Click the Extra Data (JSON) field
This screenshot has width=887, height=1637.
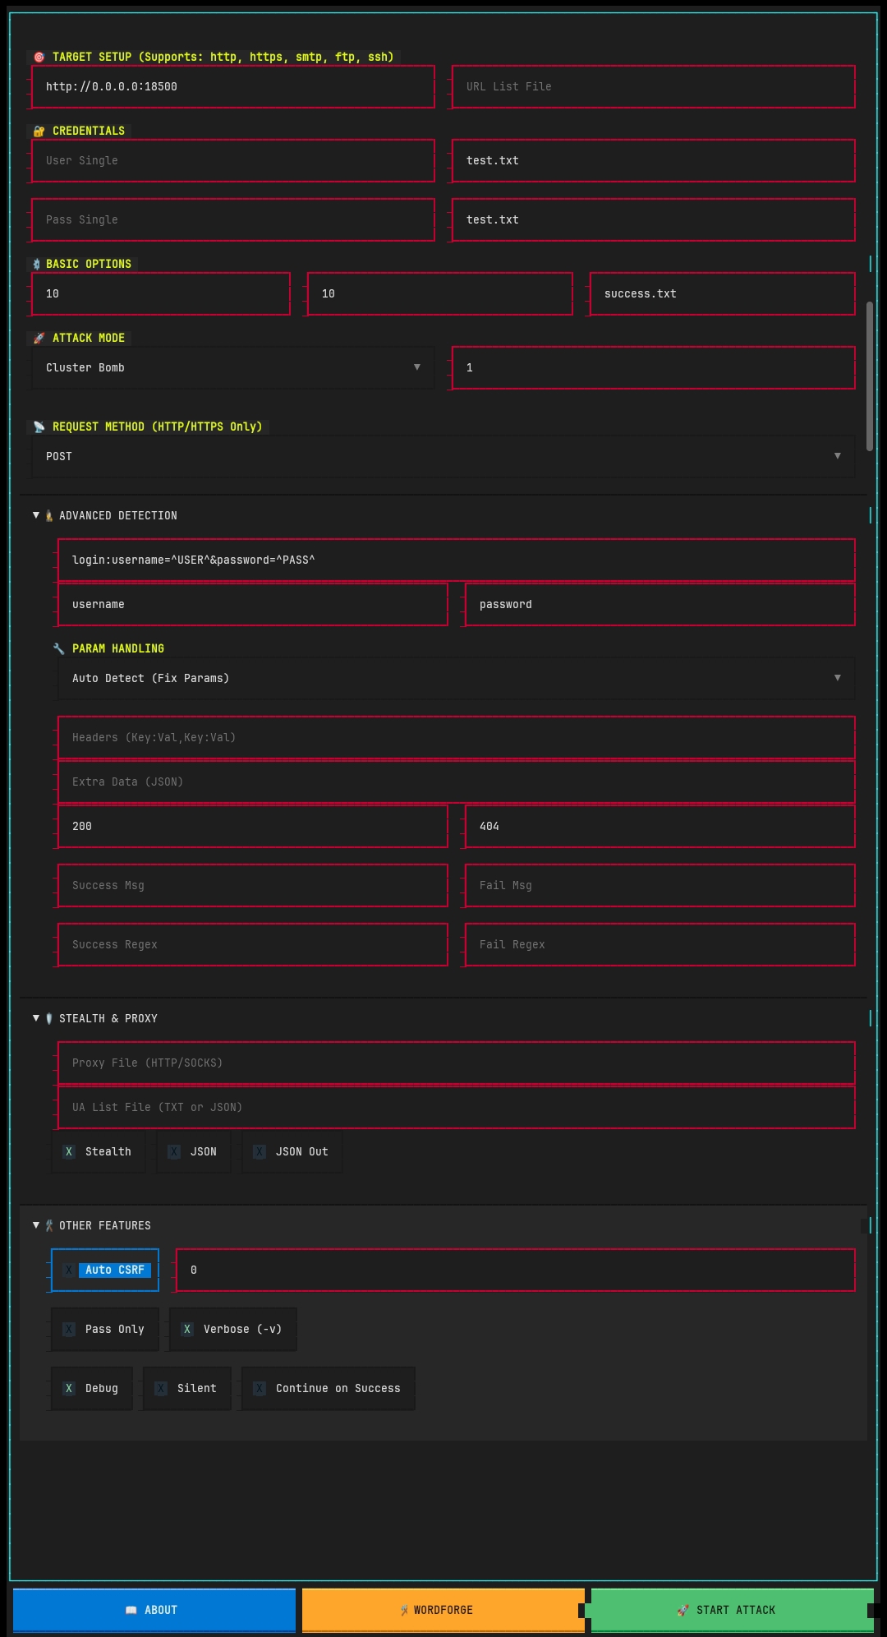457,782
